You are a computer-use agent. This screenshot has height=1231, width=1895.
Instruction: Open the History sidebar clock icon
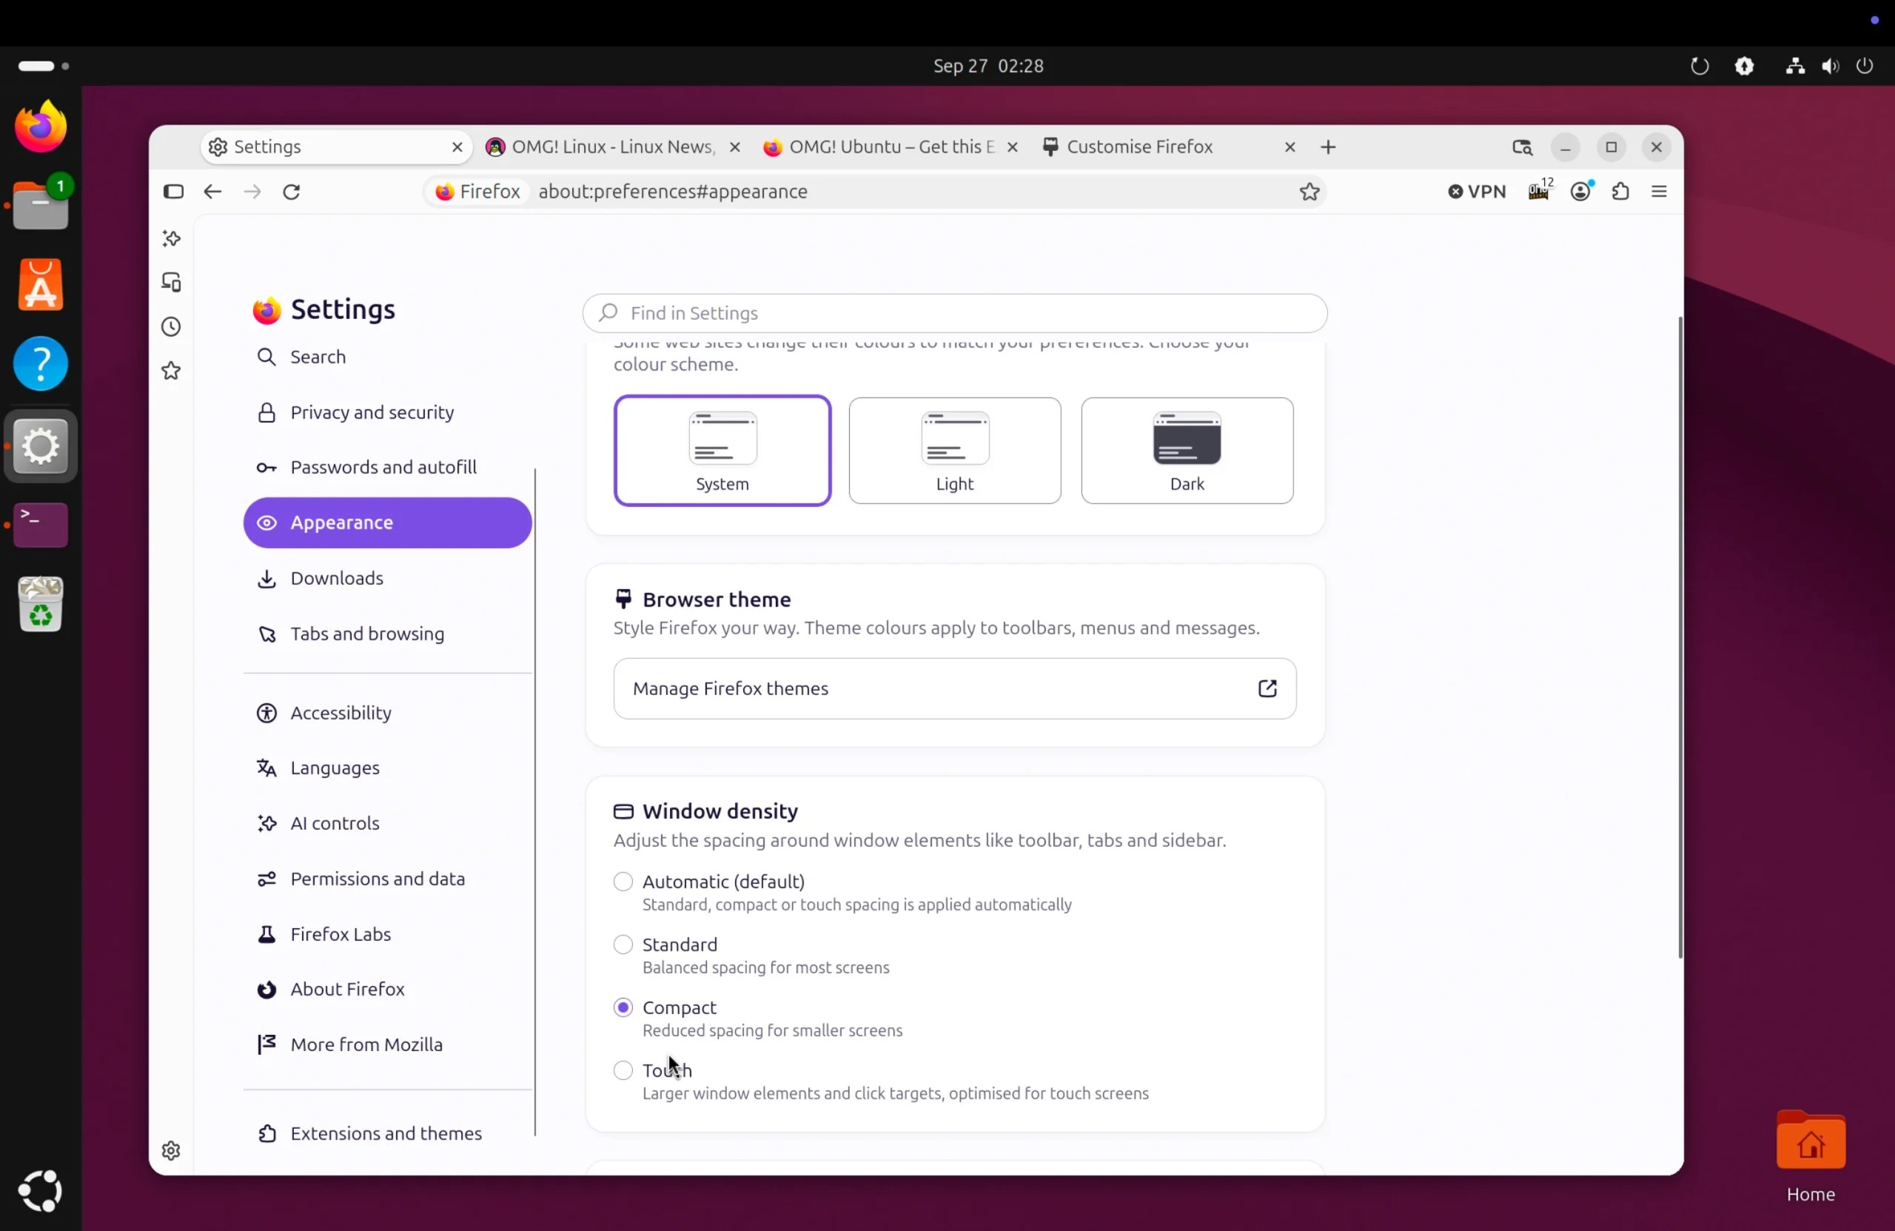pos(171,326)
